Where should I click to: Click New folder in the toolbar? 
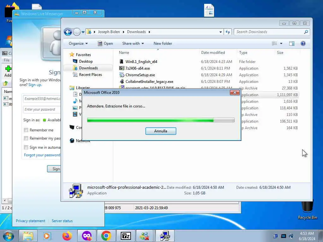pyautogui.click(x=163, y=43)
